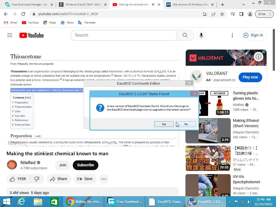Show hidden tray icons arrow
The width and height of the screenshot is (276, 207).
[230, 202]
